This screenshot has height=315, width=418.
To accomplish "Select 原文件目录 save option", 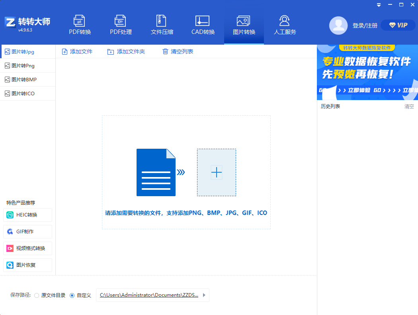I will (37, 295).
